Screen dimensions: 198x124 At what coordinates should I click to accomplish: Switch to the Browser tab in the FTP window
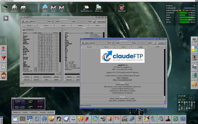(x=29, y=26)
